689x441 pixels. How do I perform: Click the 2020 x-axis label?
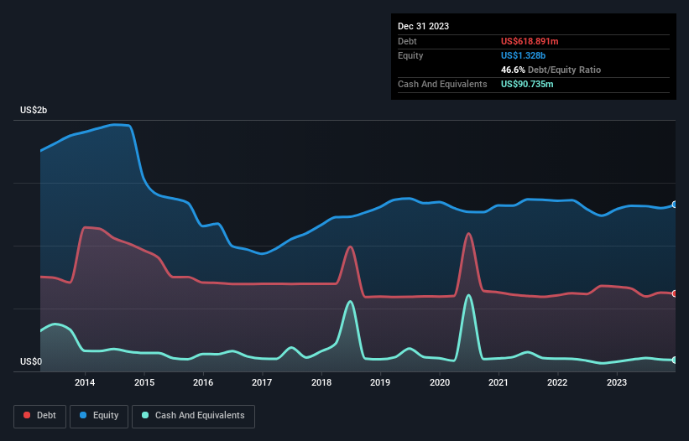click(x=440, y=382)
